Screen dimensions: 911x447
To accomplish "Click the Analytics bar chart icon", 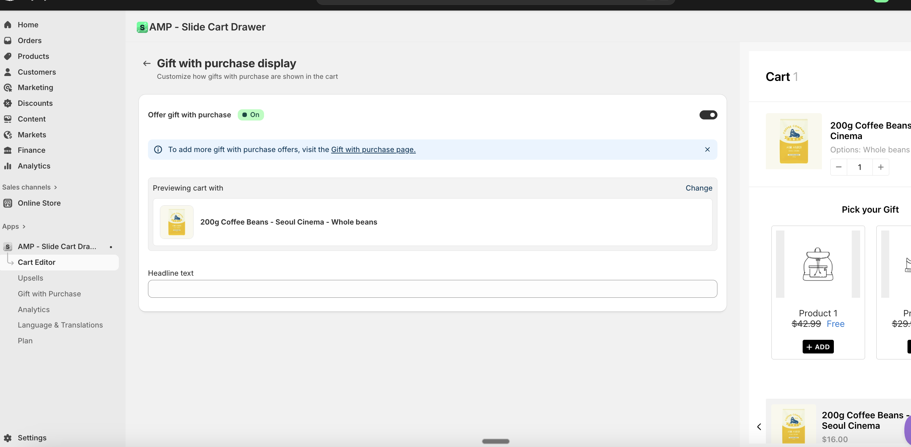I will 8,166.
